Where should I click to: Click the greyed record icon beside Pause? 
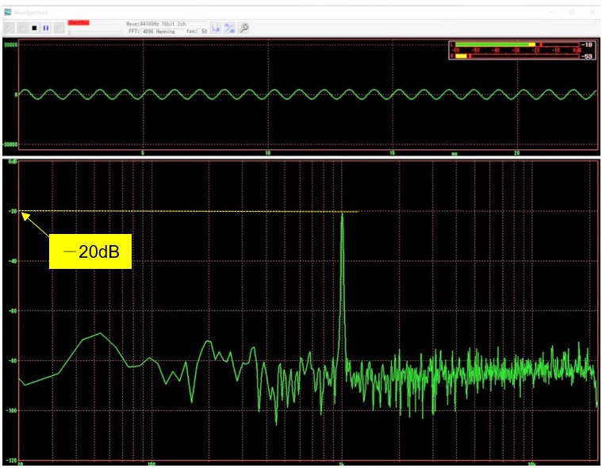coord(59,28)
